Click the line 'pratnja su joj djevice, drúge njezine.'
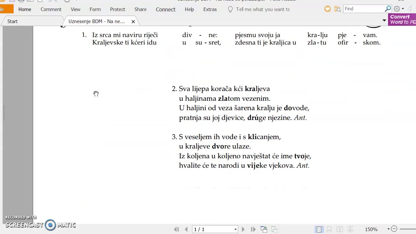Image resolution: width=416 pixels, height=234 pixels. [x=236, y=118]
